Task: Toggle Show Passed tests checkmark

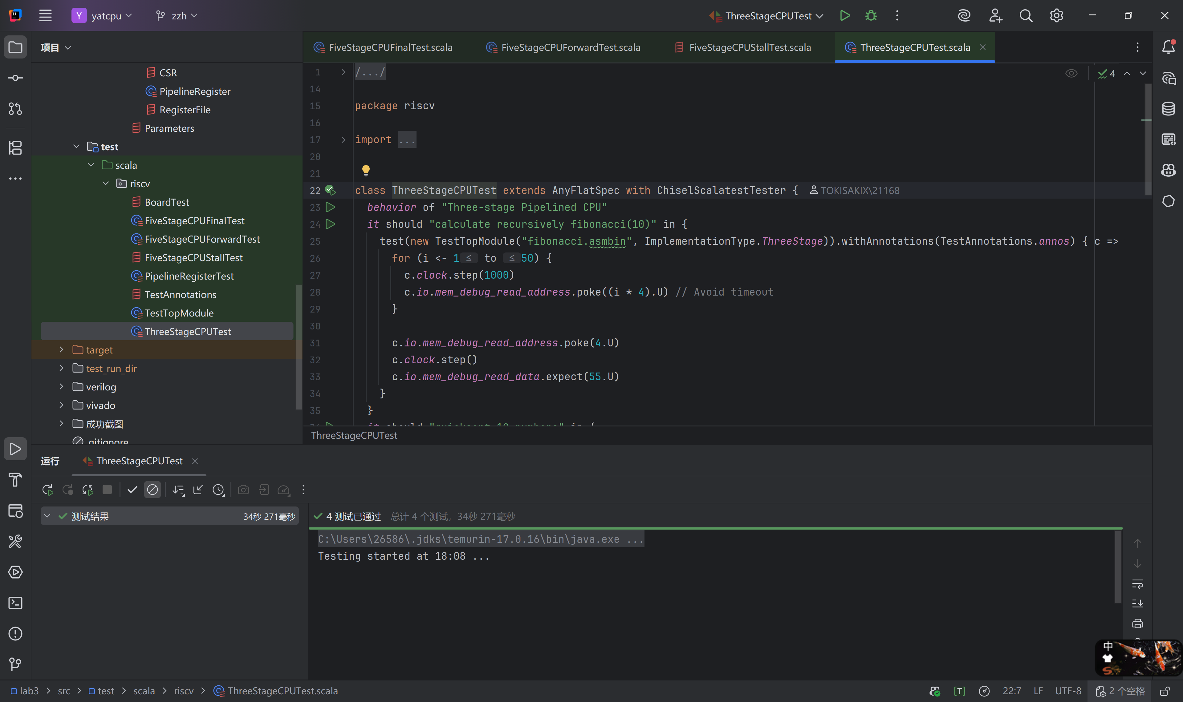Action: (132, 490)
